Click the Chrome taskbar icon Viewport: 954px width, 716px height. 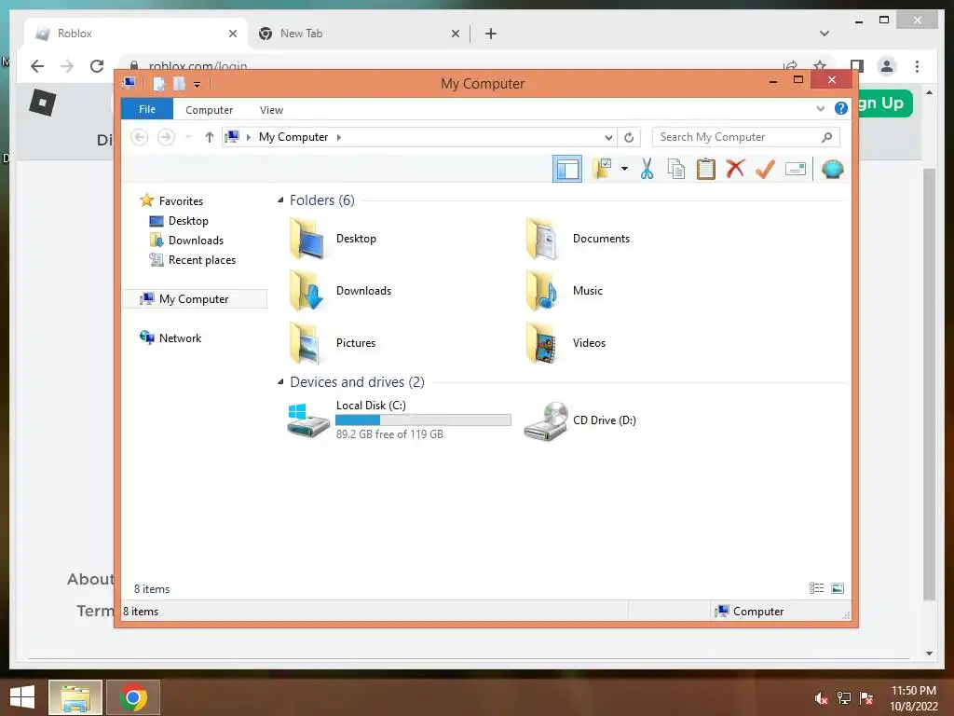pos(133,697)
